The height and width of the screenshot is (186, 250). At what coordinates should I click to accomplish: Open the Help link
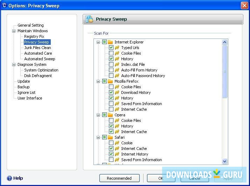(x=18, y=178)
